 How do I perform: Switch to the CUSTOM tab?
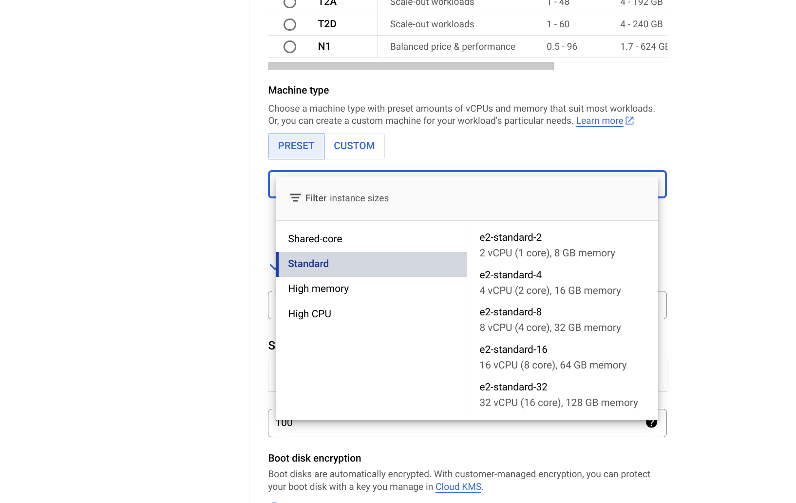(354, 146)
